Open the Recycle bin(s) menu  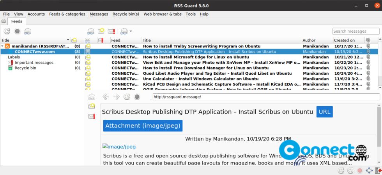(x=126, y=14)
